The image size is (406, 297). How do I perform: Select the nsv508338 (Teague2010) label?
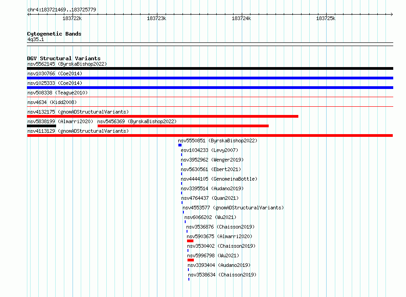click(57, 93)
